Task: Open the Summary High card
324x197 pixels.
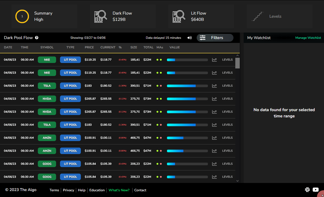Action: coord(44,16)
